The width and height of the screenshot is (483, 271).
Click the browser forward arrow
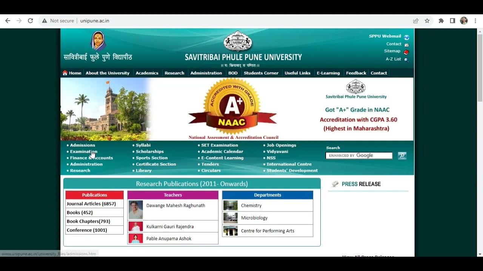coord(19,21)
